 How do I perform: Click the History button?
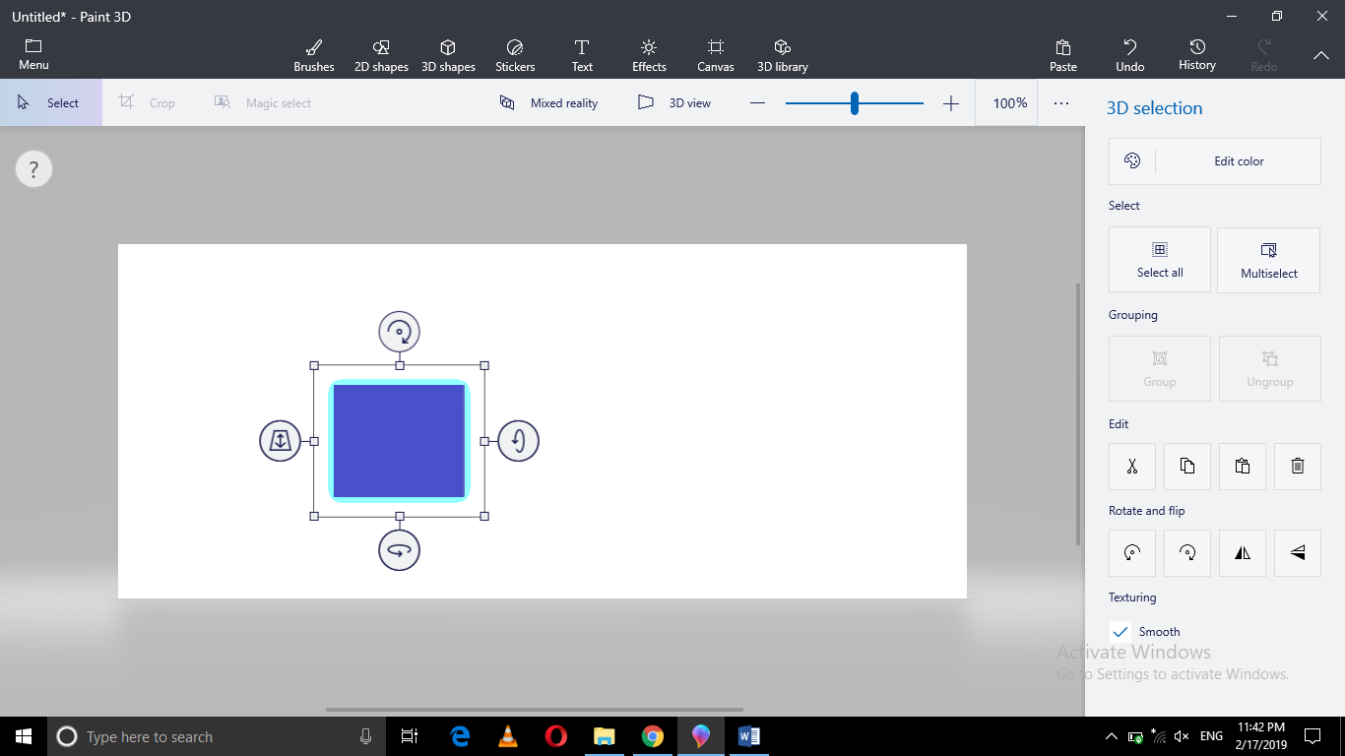point(1196,54)
